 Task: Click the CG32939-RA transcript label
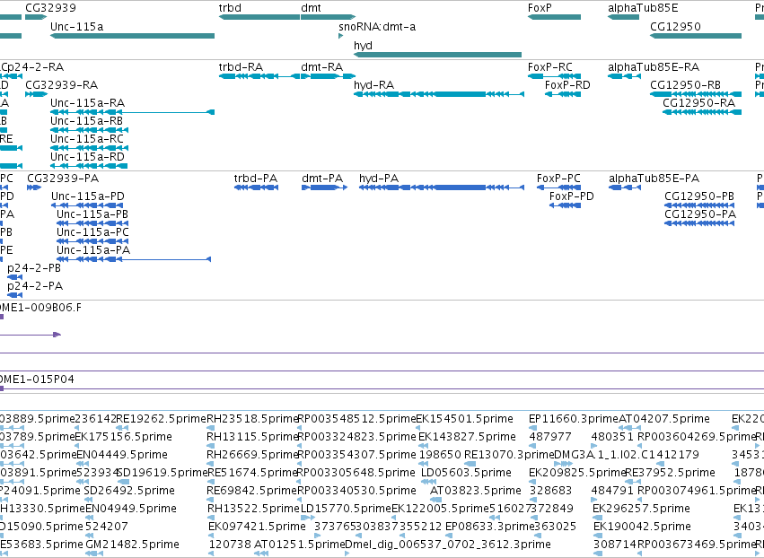pyautogui.click(x=61, y=84)
